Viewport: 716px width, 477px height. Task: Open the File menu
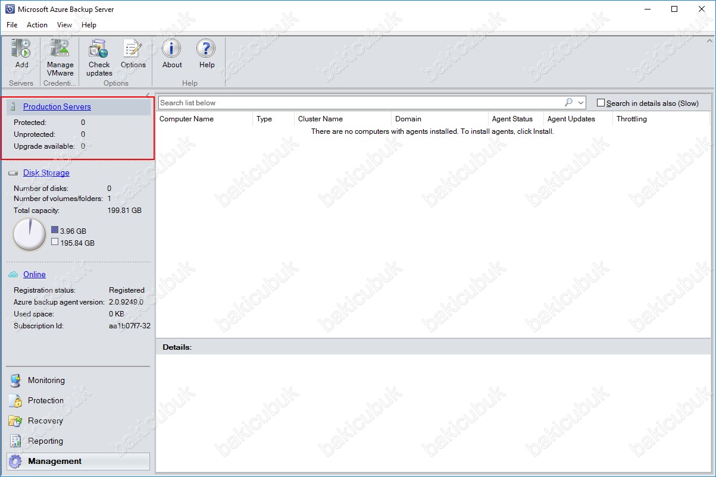(x=12, y=25)
